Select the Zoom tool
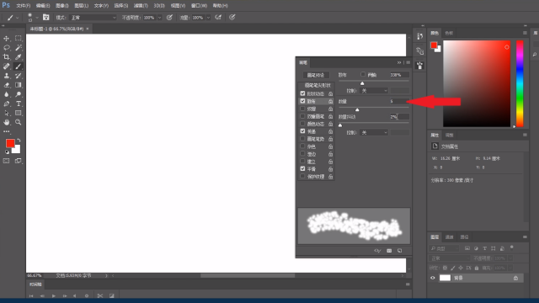 19,122
